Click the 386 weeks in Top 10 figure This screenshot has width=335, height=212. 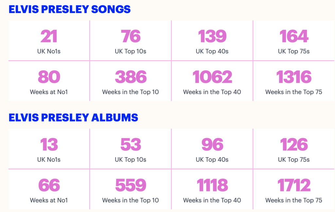[131, 77]
